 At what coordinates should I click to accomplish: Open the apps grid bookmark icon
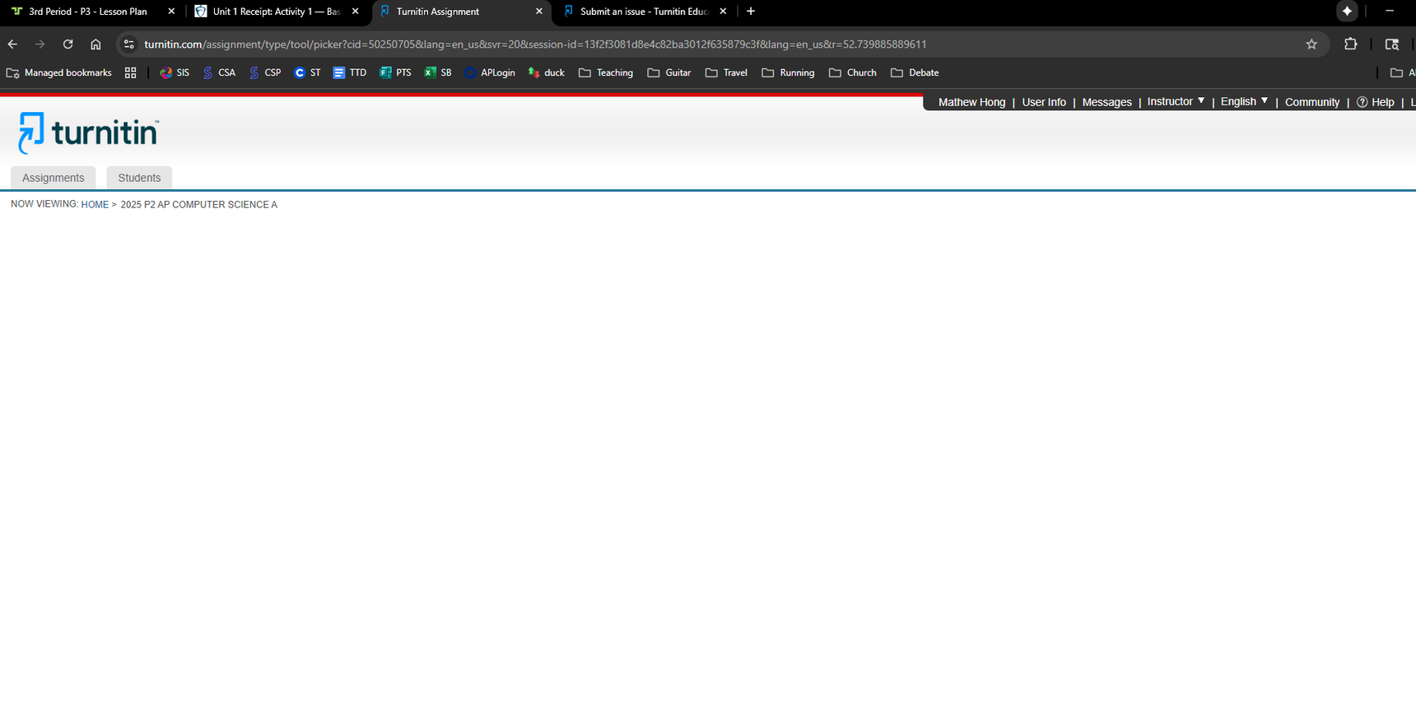130,72
